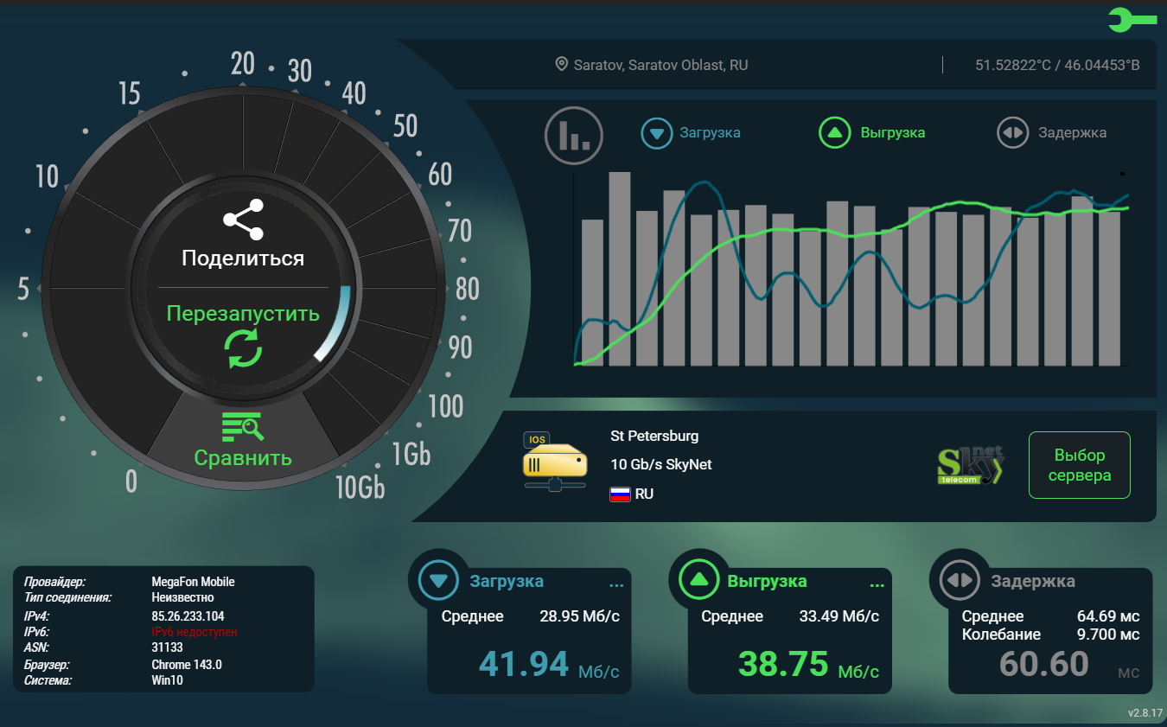Toggle the Загрузка download series in chart
This screenshot has width=1167, height=727.
pos(691,133)
